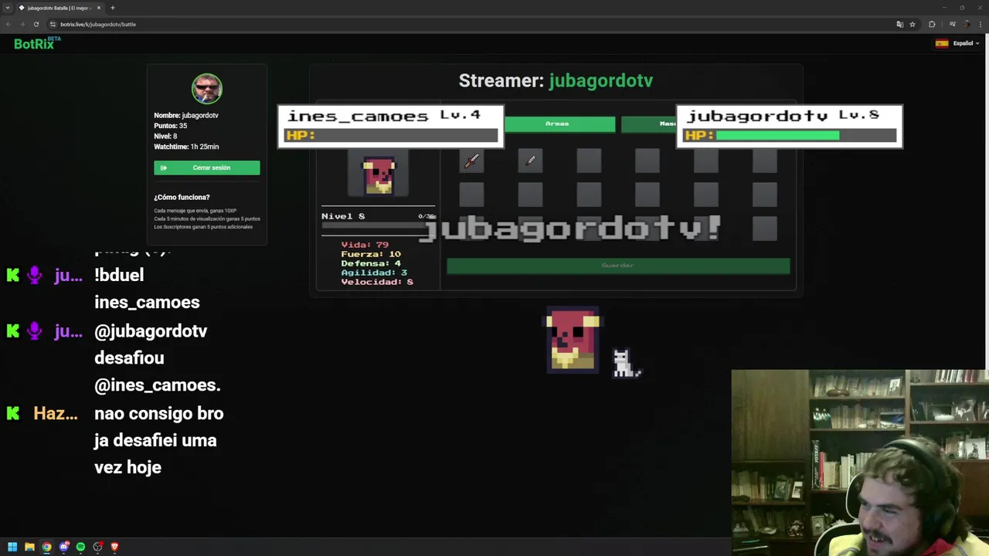Screen dimensions: 989x556
Task: Open the Windows Start menu
Action: click(x=12, y=547)
